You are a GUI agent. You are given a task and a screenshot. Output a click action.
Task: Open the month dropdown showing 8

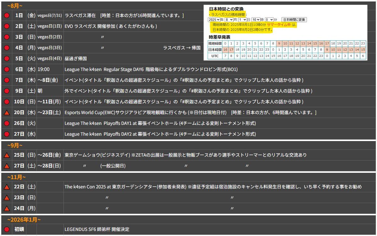[x=229, y=19]
